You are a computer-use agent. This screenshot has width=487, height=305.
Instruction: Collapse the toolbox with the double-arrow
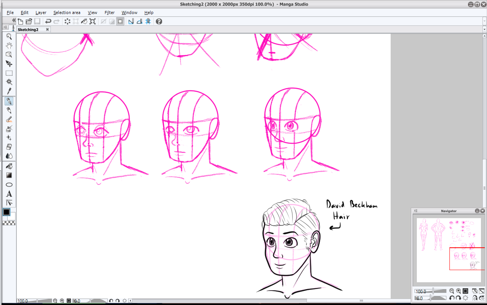pos(14,20)
